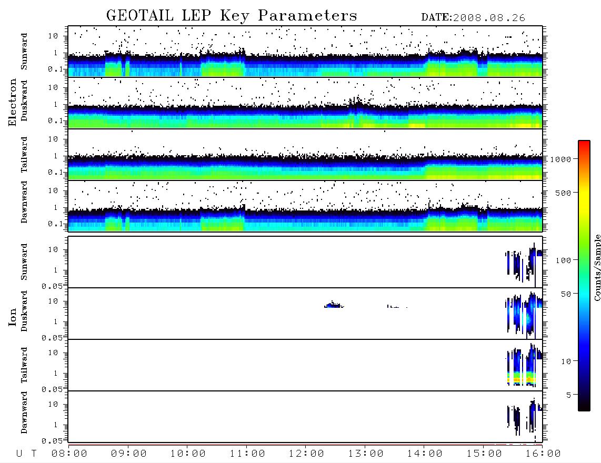
Task: Click the '14:00' UT tick label
Action: (x=425, y=454)
